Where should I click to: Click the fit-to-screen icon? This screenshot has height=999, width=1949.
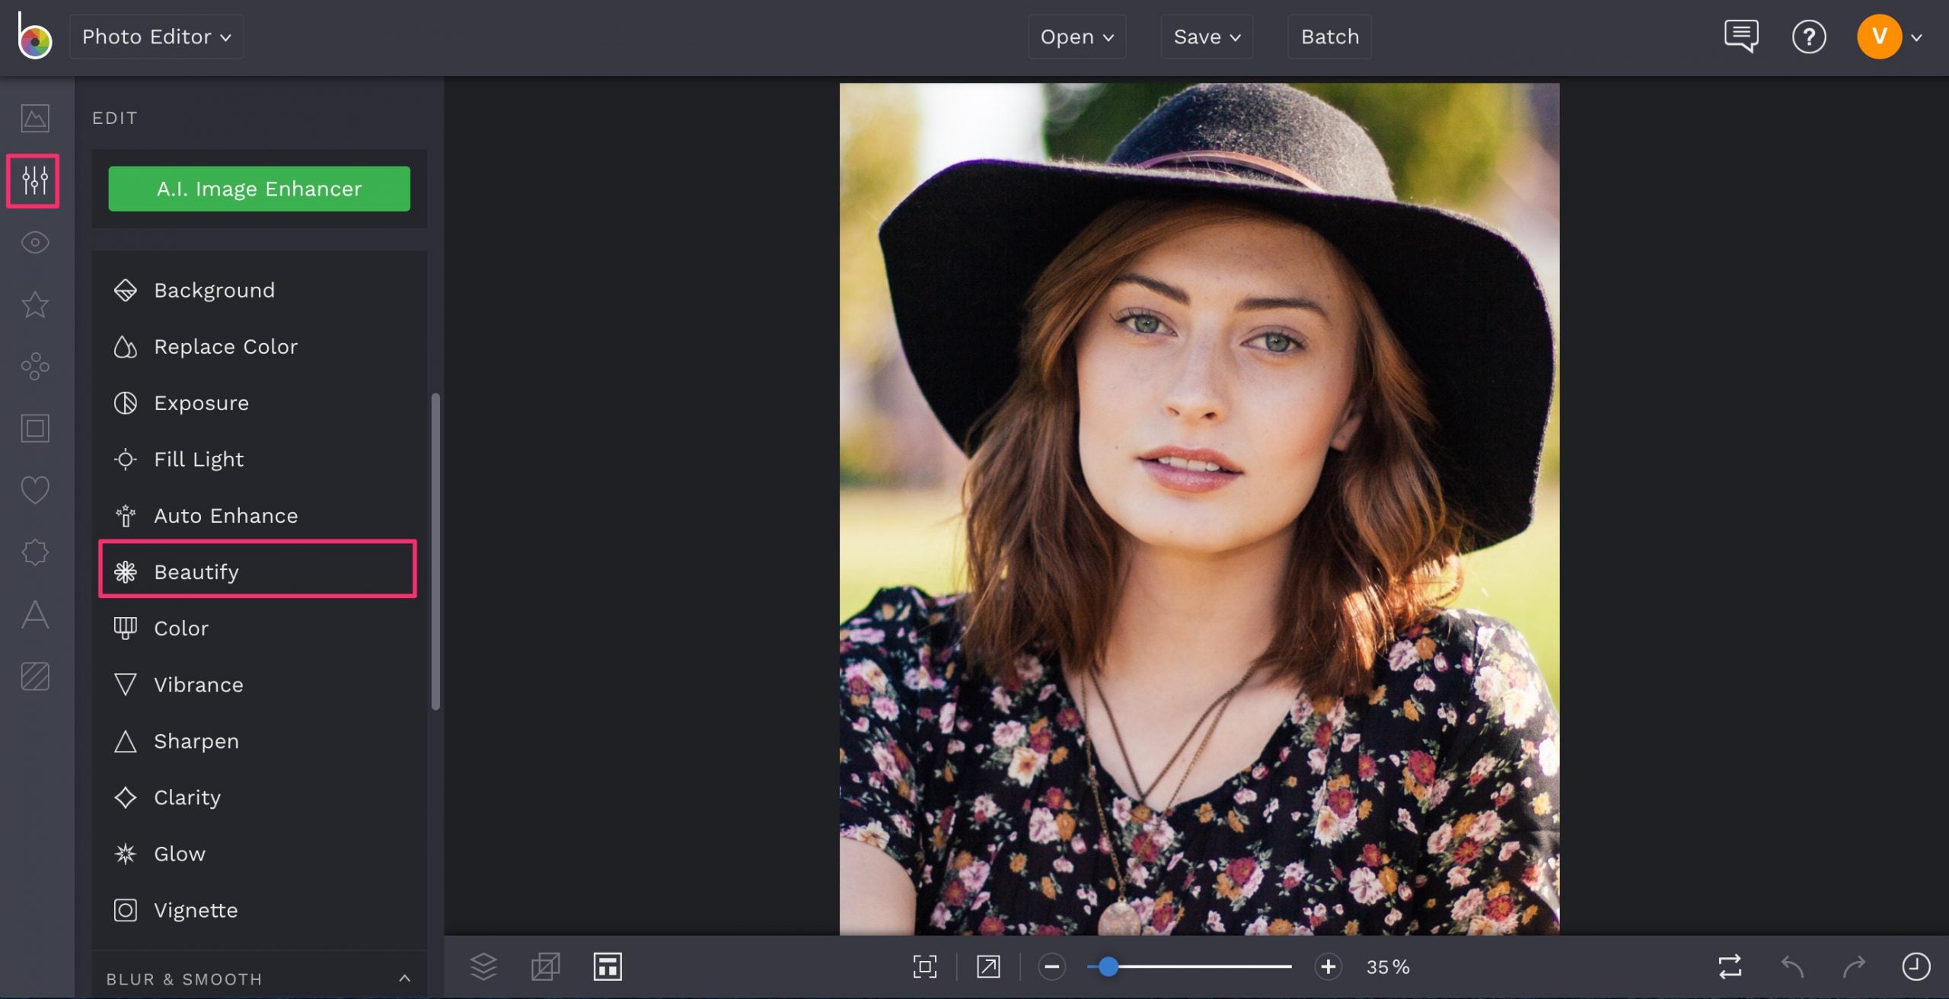click(x=924, y=966)
